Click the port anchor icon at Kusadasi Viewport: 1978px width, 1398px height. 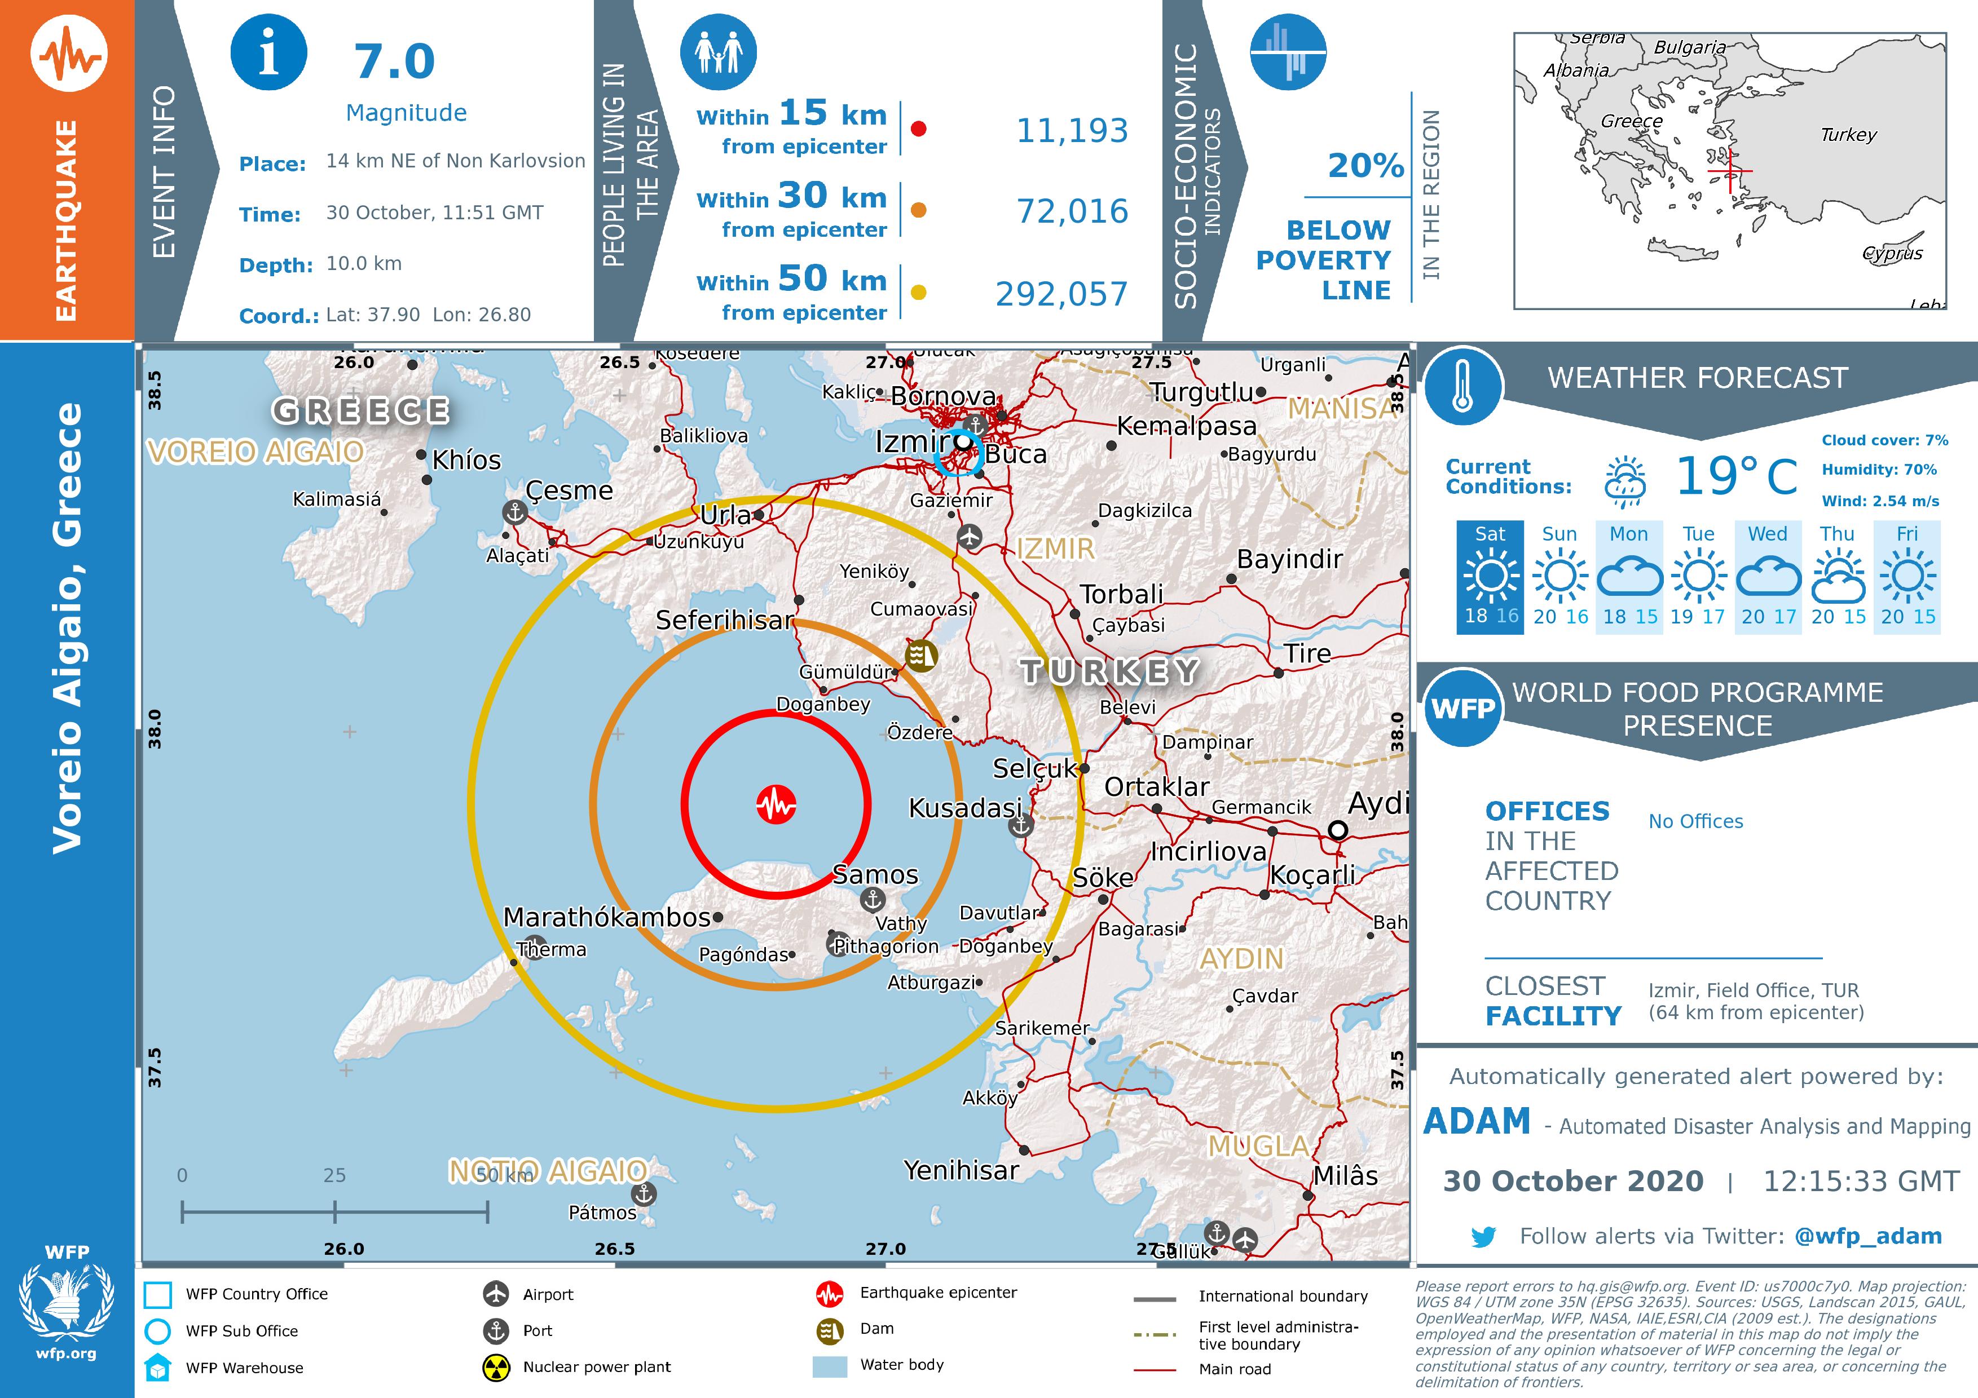click(x=1021, y=825)
